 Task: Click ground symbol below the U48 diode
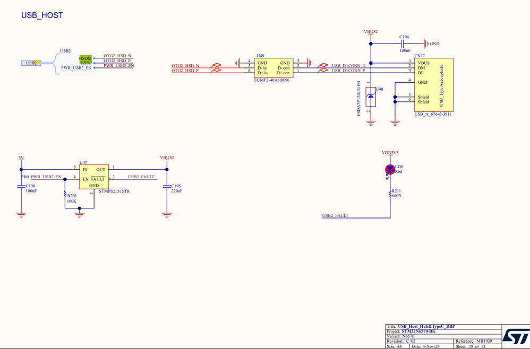point(371,123)
